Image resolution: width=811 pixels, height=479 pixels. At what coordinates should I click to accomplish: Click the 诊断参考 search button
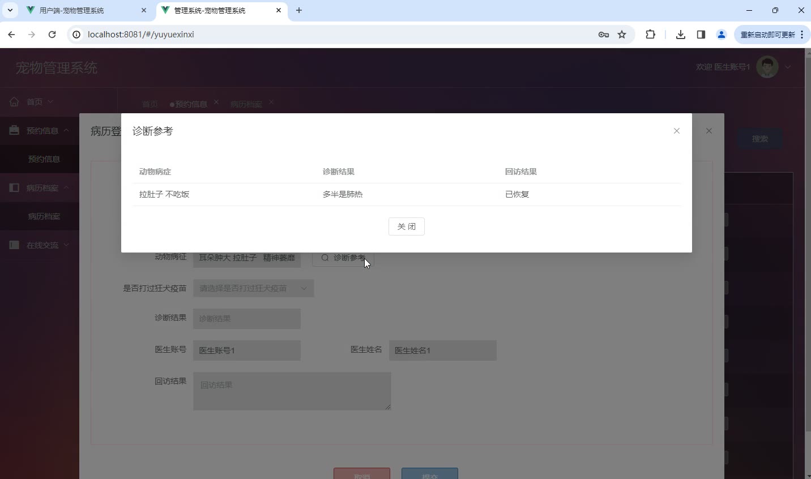pos(343,258)
